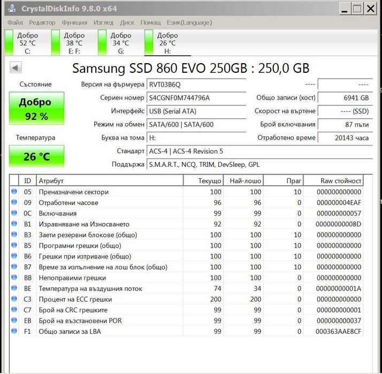Click the blue status dot for attribute BE
Image resolution: width=382 pixels, height=374 pixels.
[x=14, y=288]
